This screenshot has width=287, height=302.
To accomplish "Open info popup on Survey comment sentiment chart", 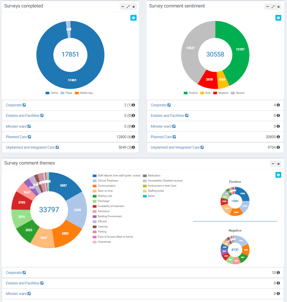I will pos(278,18).
